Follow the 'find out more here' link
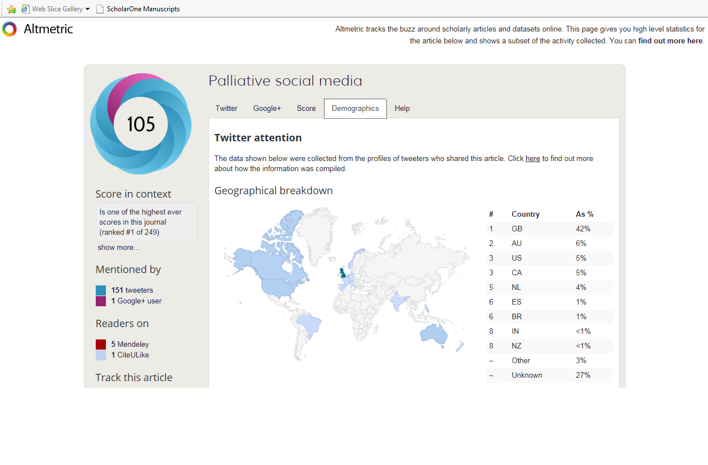 click(670, 41)
